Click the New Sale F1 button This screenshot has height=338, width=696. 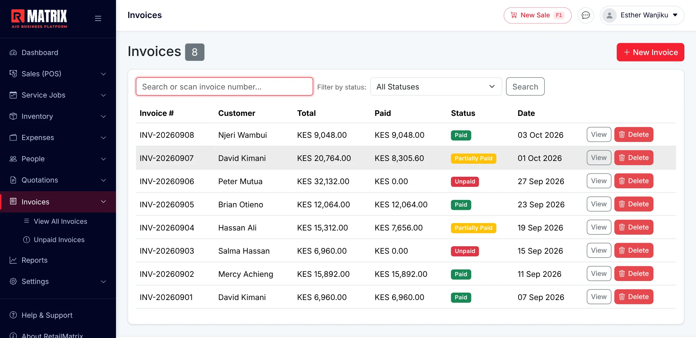tap(537, 15)
